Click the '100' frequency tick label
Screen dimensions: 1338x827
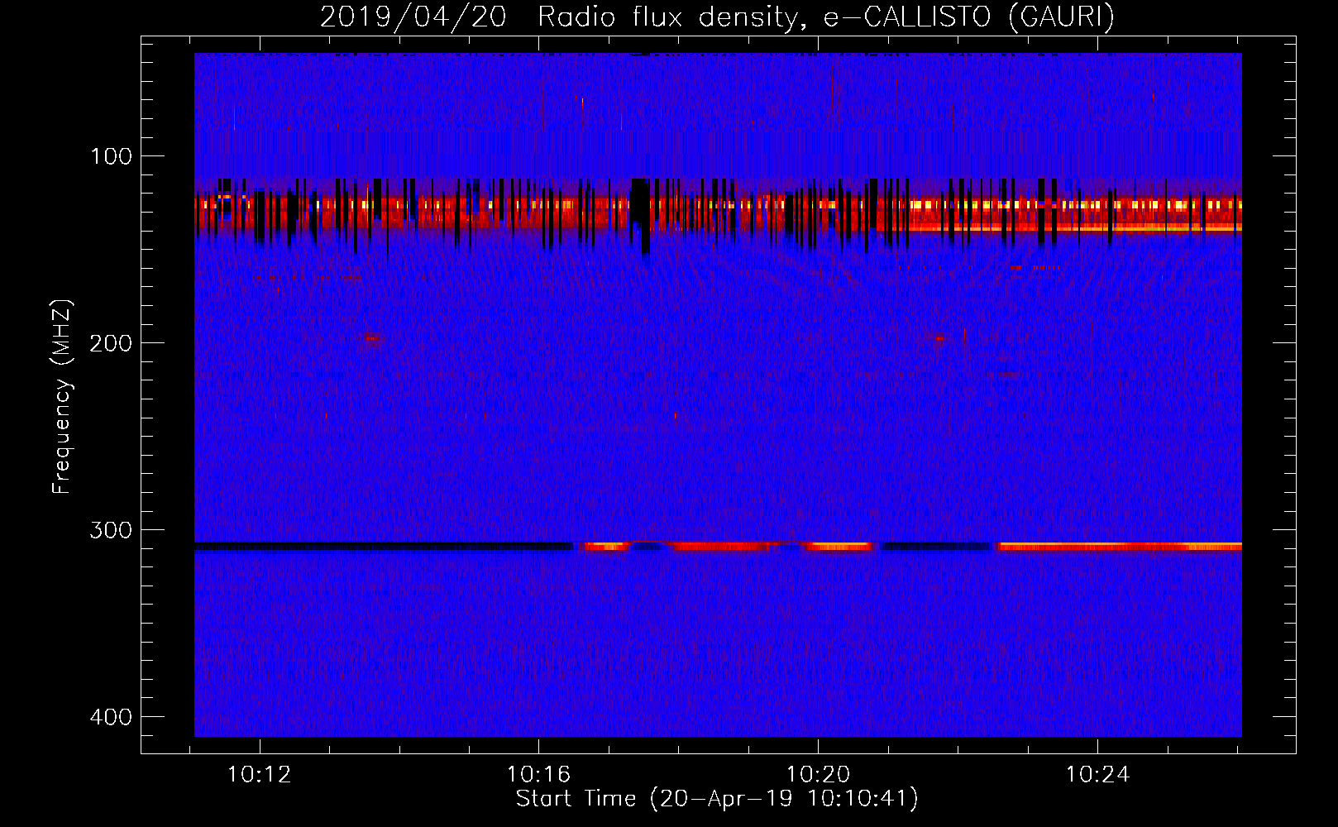(x=111, y=156)
